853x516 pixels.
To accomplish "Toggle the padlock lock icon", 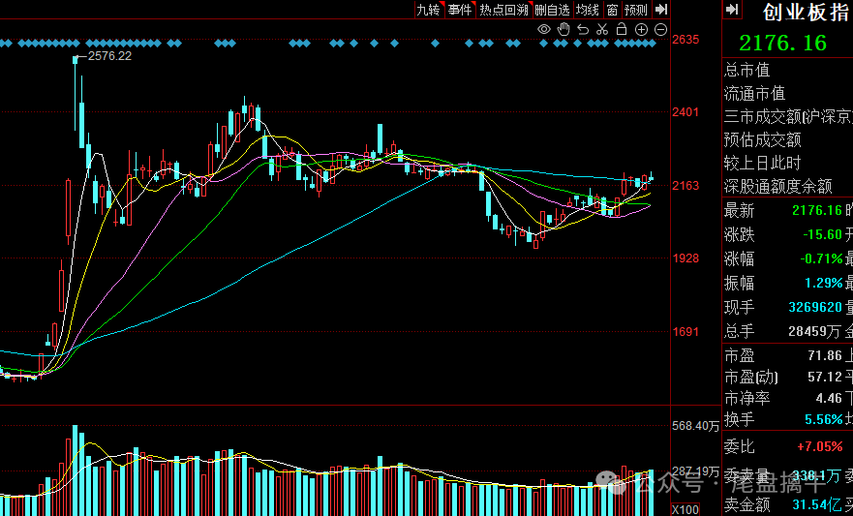I will click(622, 29).
